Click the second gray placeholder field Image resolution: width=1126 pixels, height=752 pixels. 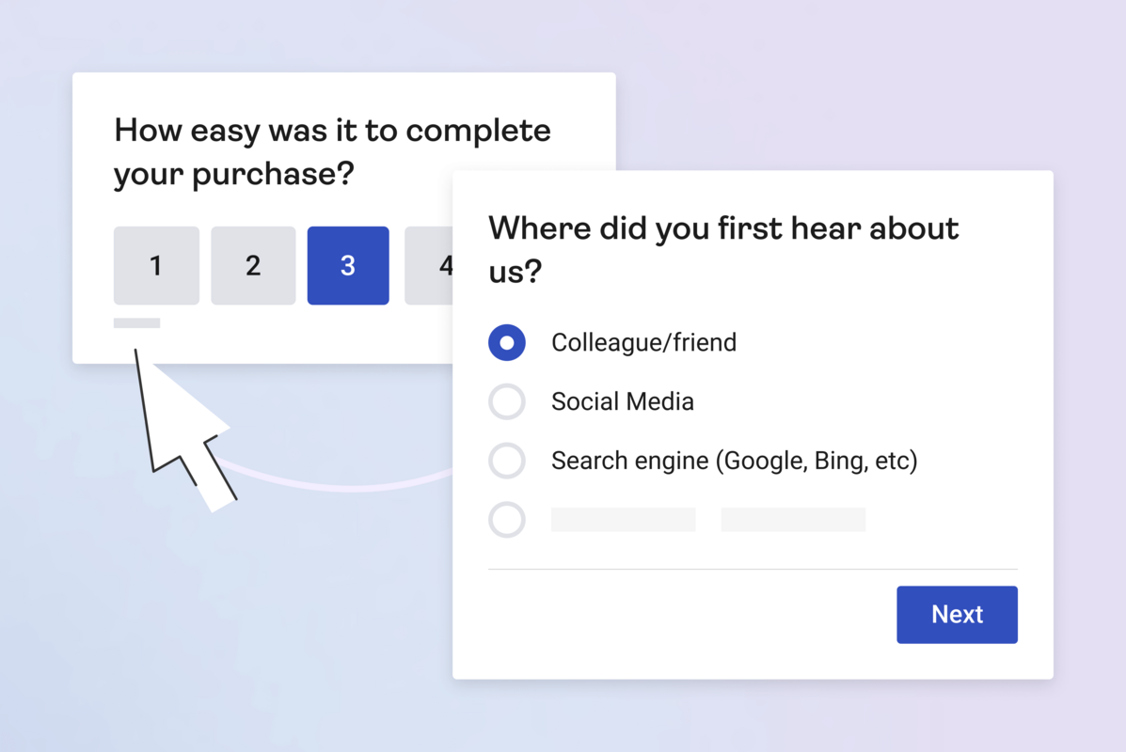(x=792, y=520)
